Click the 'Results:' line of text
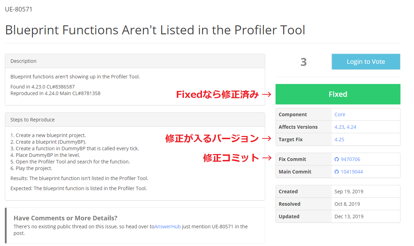This screenshot has height=246, width=414. 79,178
